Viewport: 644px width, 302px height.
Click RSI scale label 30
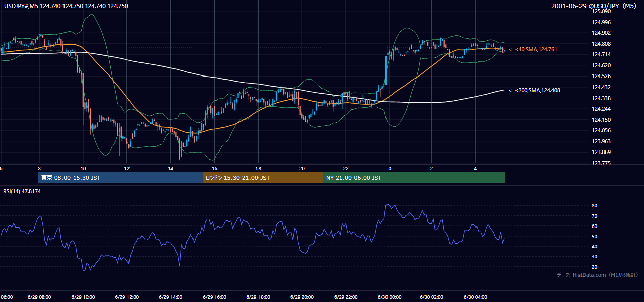(x=594, y=256)
